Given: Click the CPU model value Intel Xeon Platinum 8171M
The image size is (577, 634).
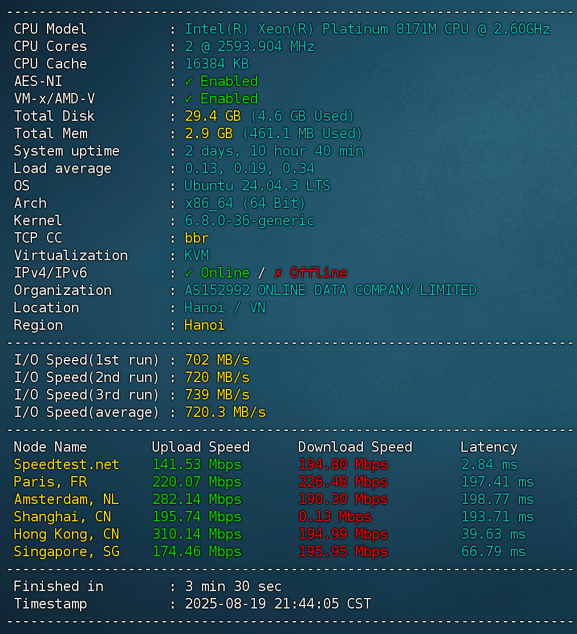Looking at the screenshot, I should (x=367, y=29).
